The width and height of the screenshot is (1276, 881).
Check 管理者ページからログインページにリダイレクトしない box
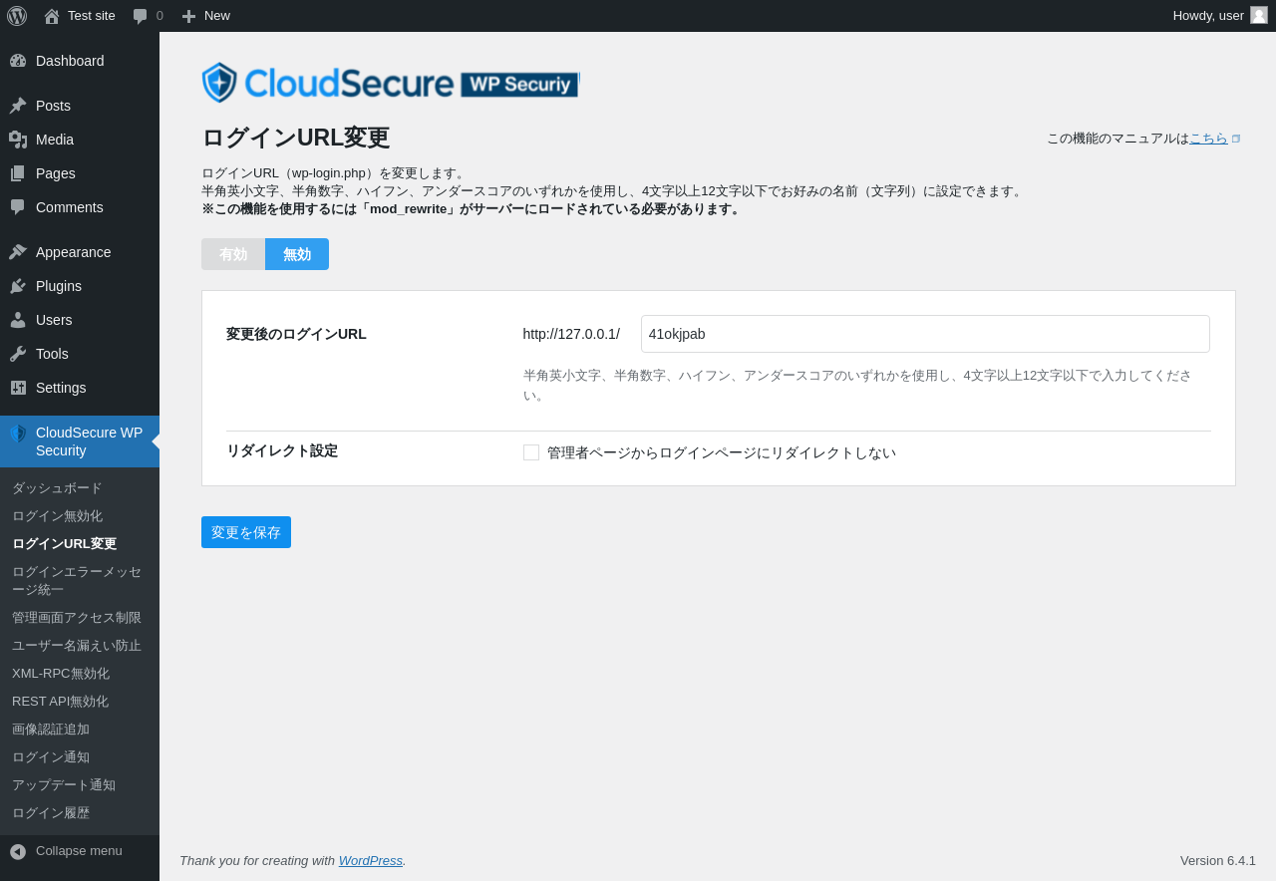point(531,452)
